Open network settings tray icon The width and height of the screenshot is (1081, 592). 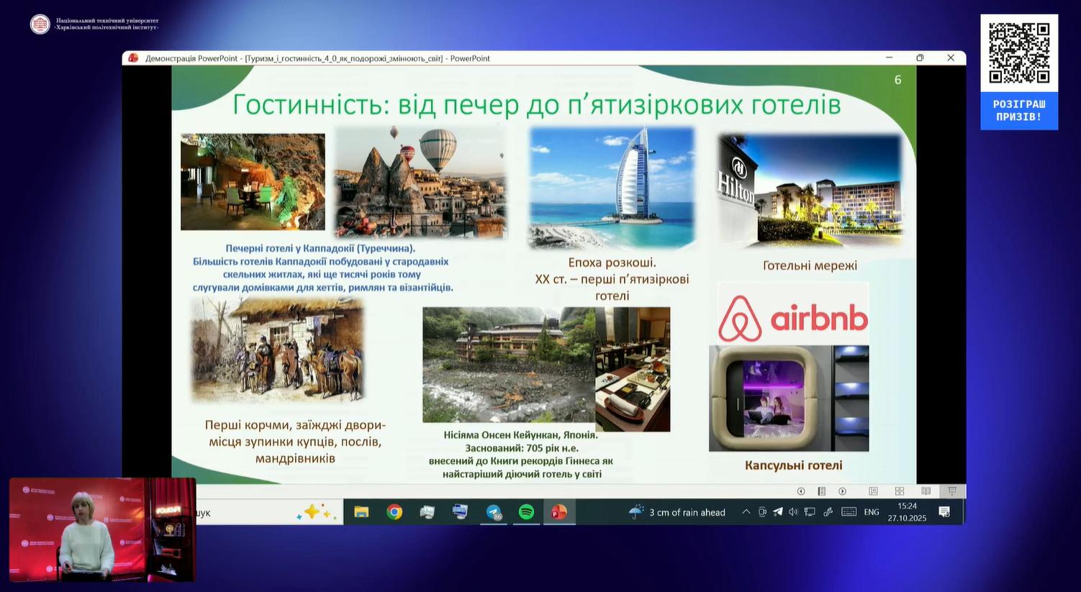[x=810, y=512]
